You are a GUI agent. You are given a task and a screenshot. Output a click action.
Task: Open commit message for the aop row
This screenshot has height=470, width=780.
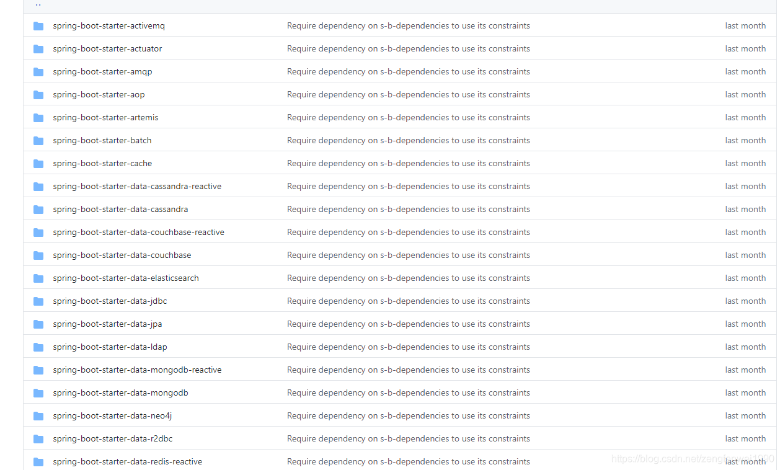pos(409,95)
